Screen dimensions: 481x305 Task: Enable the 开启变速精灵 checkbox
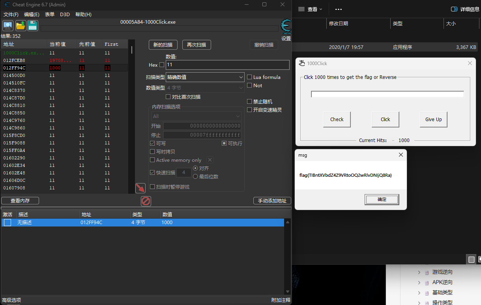(249, 110)
